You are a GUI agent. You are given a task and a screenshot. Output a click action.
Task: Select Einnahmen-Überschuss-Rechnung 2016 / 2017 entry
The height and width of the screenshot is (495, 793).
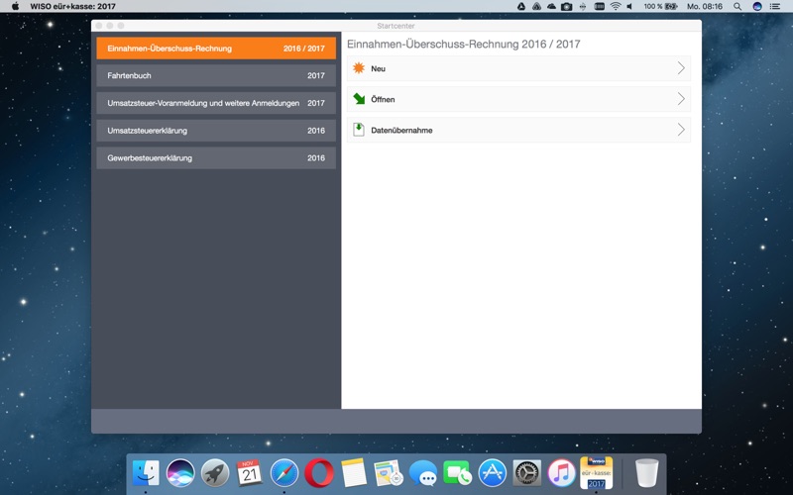(216, 49)
